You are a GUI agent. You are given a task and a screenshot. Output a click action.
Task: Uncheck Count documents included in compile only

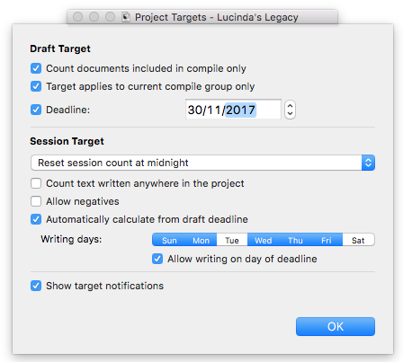coord(36,68)
